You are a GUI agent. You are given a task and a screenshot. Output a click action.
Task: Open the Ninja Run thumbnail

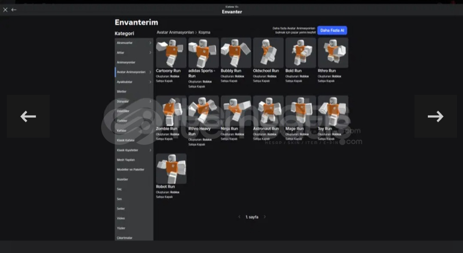click(x=236, y=110)
